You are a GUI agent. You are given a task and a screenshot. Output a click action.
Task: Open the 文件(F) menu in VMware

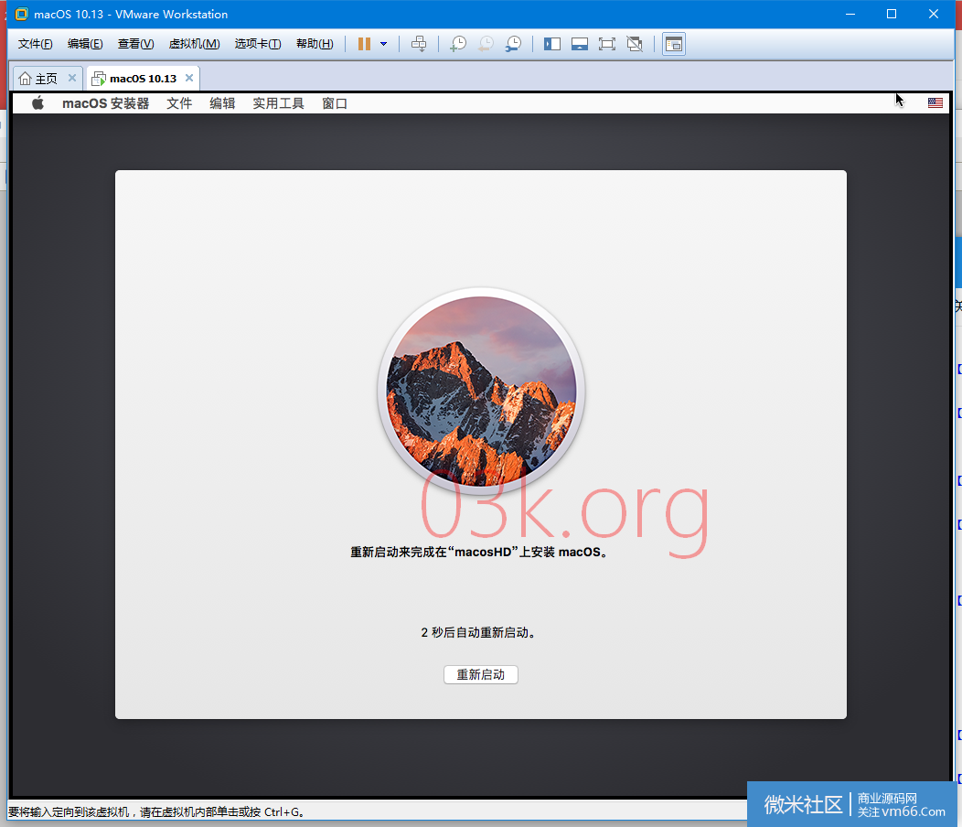point(35,44)
